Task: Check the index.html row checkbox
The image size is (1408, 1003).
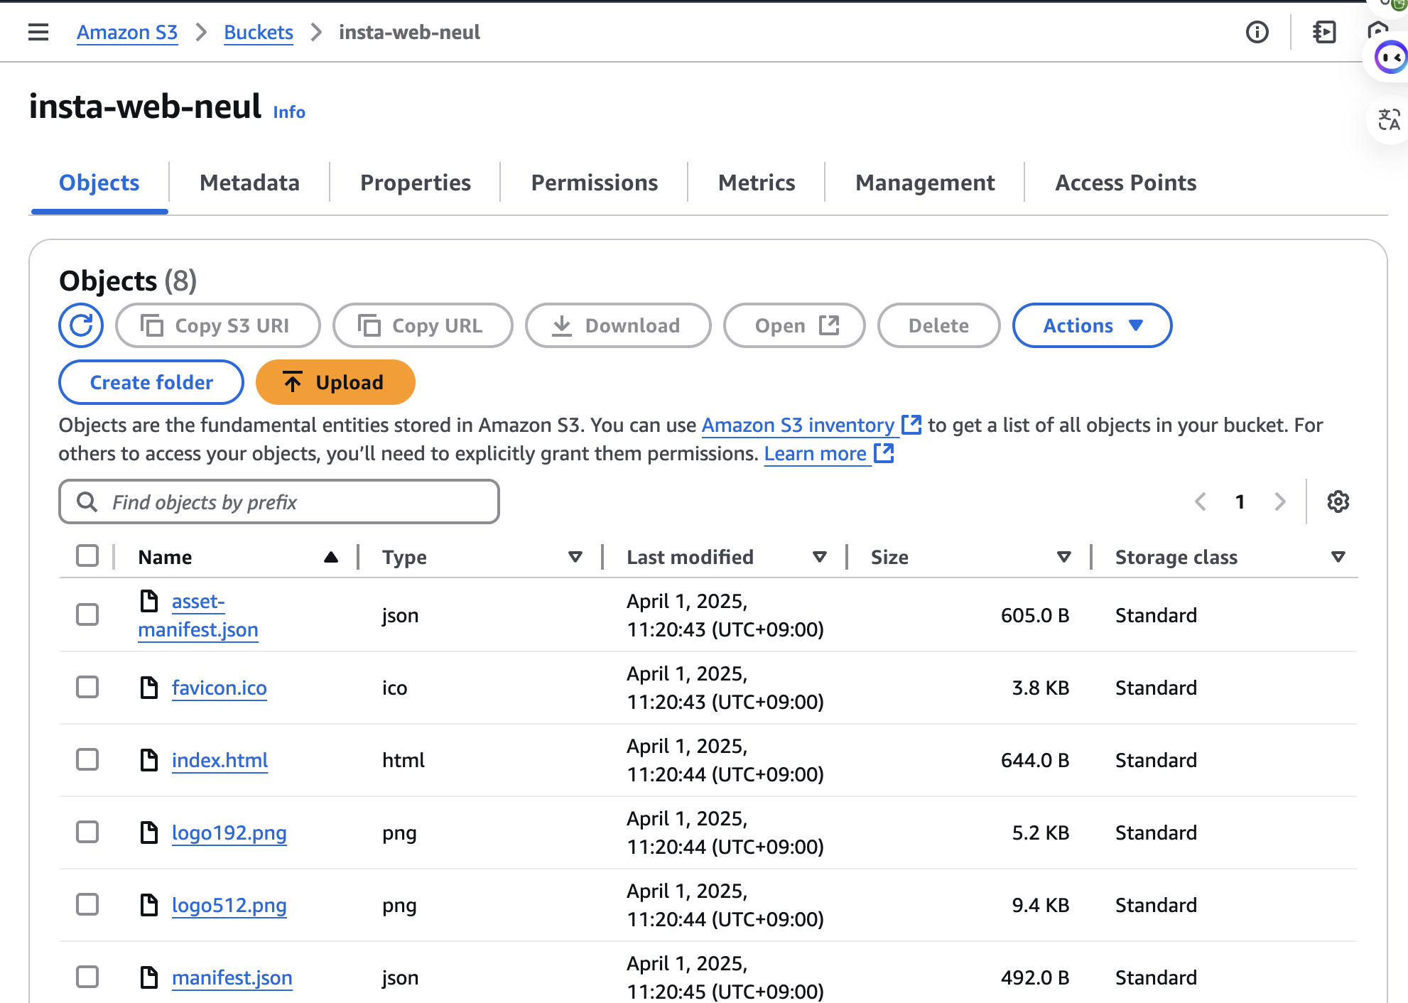Action: click(87, 759)
